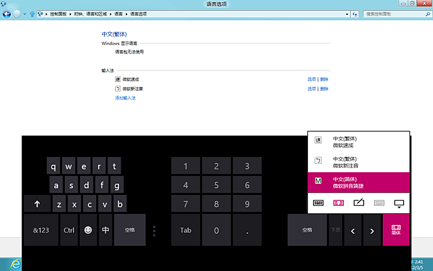Image resolution: width=433 pixels, height=271 pixels.
Task: Switch to symbols with the &123 key
Action: coord(41,230)
